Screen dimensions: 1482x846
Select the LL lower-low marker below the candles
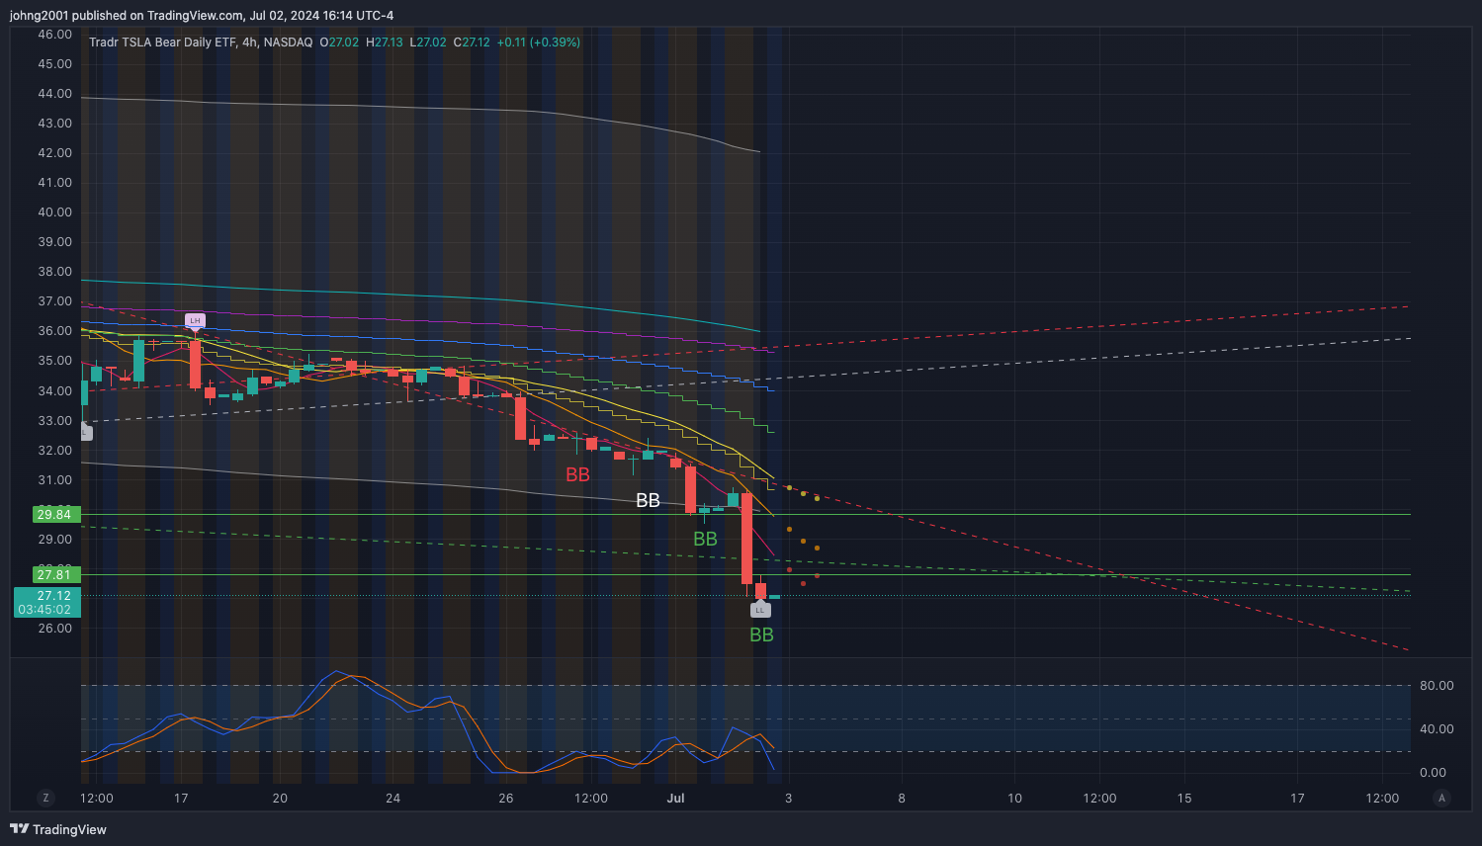(x=760, y=610)
